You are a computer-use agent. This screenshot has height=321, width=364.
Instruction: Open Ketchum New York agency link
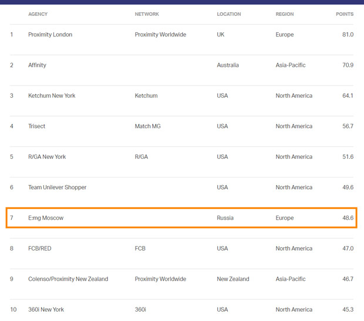click(x=52, y=95)
